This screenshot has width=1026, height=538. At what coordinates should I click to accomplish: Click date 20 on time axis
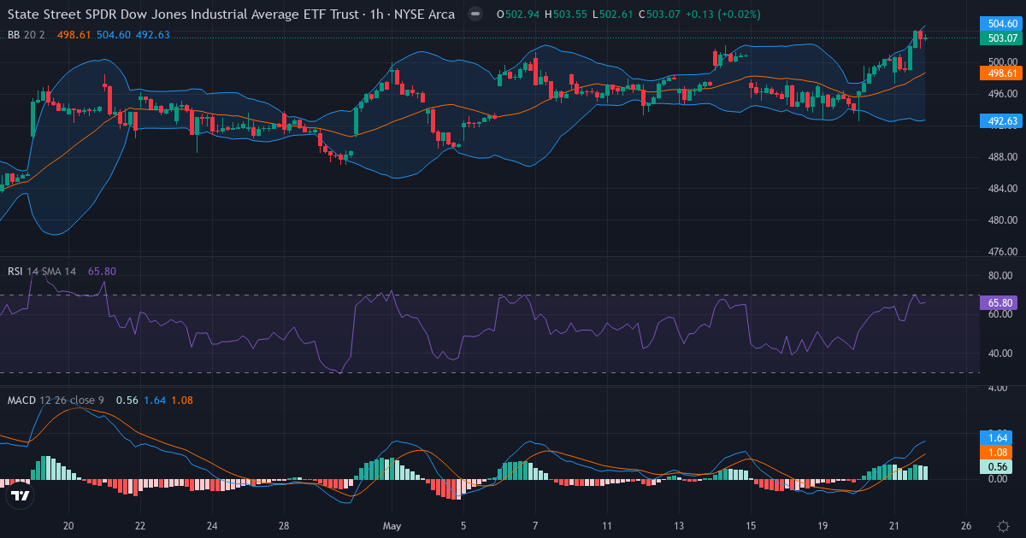(x=69, y=525)
